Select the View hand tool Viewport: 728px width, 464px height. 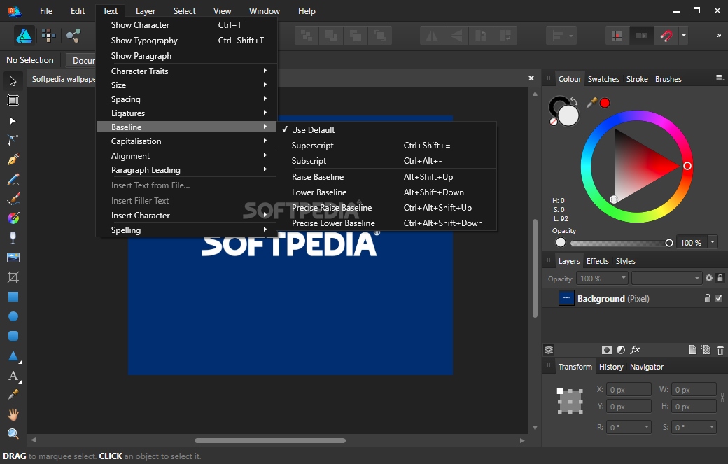pos(13,414)
